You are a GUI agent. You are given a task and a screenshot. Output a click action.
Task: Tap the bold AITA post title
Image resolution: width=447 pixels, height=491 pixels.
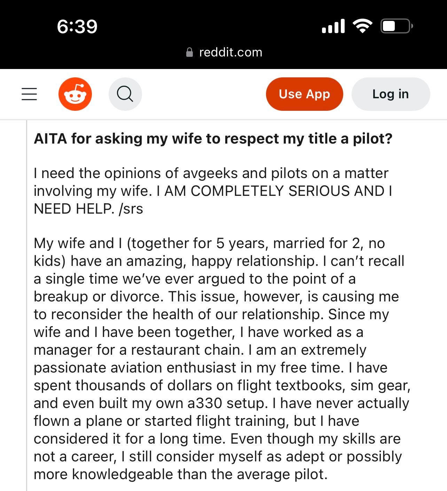click(x=213, y=139)
